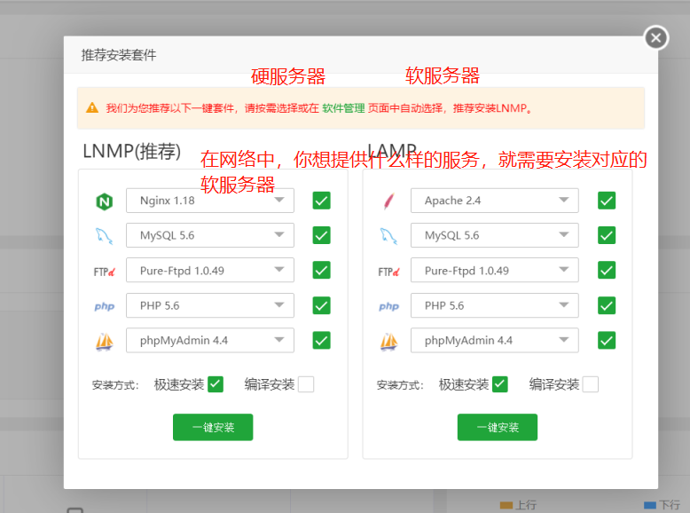The height and width of the screenshot is (513, 690).
Task: Uncheck LAMP Pure-Ftpd 1.0.49 checkbox
Action: (x=607, y=270)
